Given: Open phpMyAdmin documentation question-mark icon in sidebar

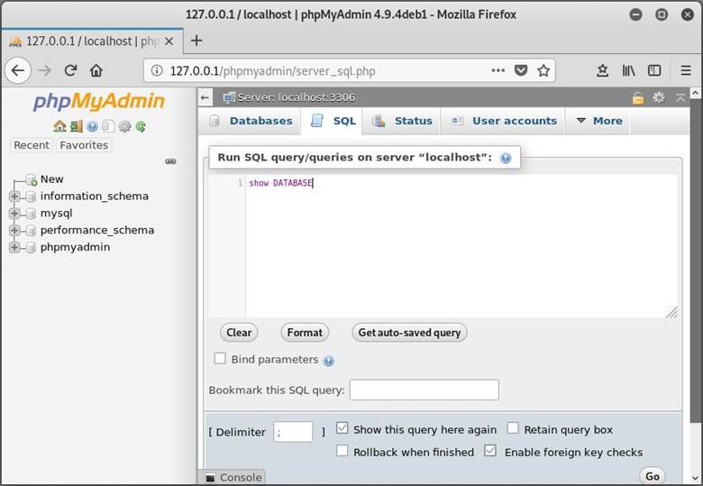Looking at the screenshot, I should coord(92,126).
